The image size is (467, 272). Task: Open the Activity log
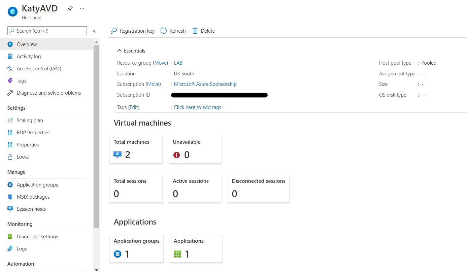(x=29, y=56)
